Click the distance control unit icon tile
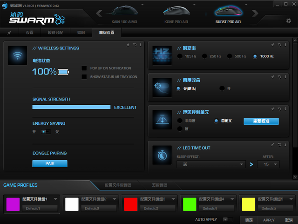This screenshot has width=298, height=224. 162,120
